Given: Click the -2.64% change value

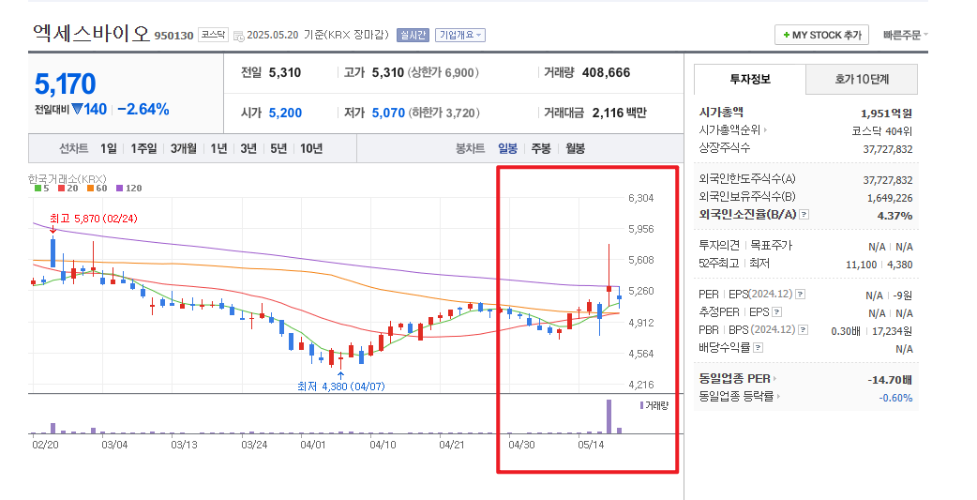Looking at the screenshot, I should [143, 109].
